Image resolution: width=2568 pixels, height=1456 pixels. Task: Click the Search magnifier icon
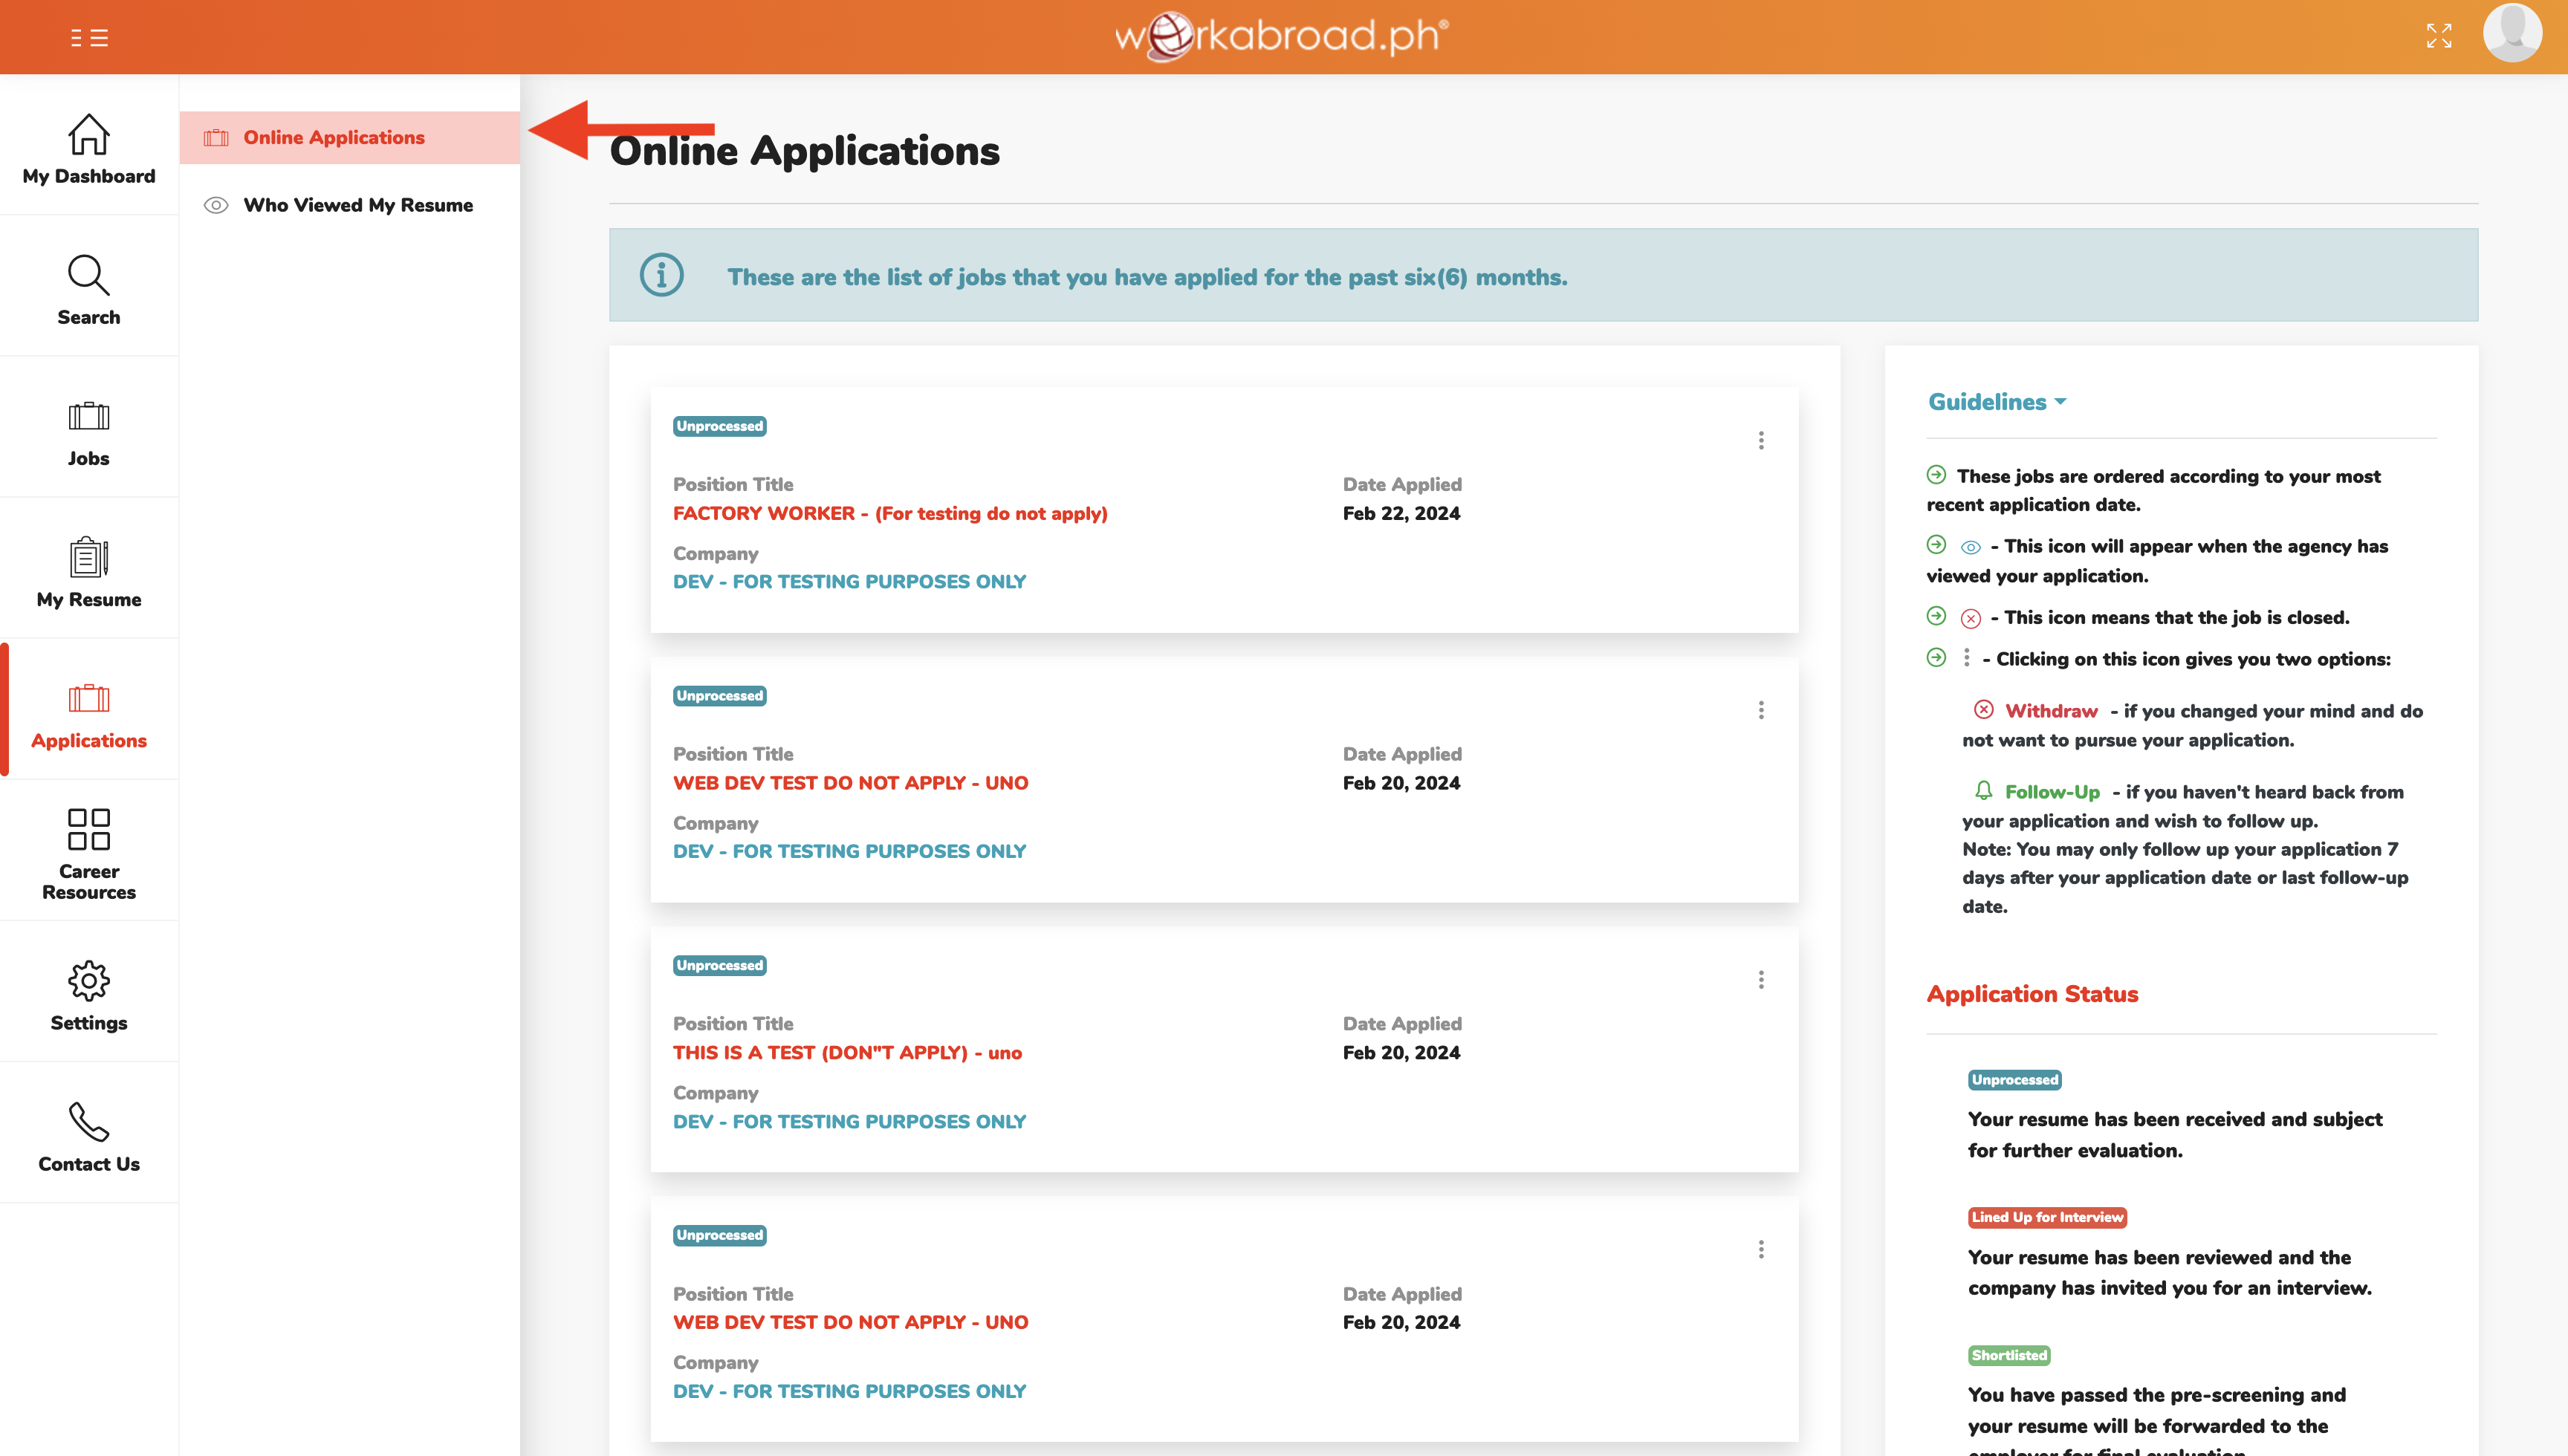(x=89, y=275)
